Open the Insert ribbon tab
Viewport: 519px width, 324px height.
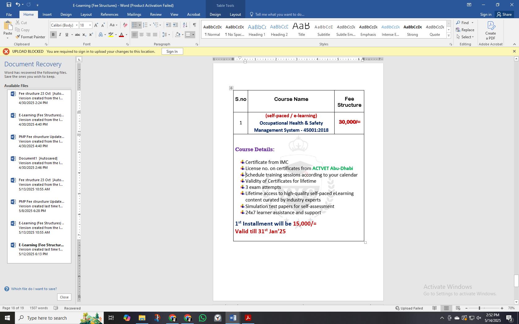coord(47,15)
